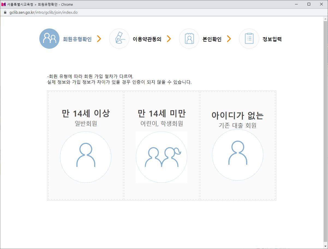Click the vertical scrollbar thumb
This screenshot has width=328, height=249.
click(x=325, y=131)
